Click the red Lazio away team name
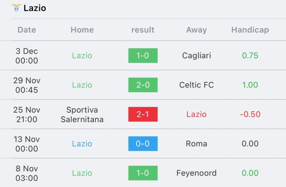Image resolution: width=286 pixels, height=187 pixels. tap(196, 114)
